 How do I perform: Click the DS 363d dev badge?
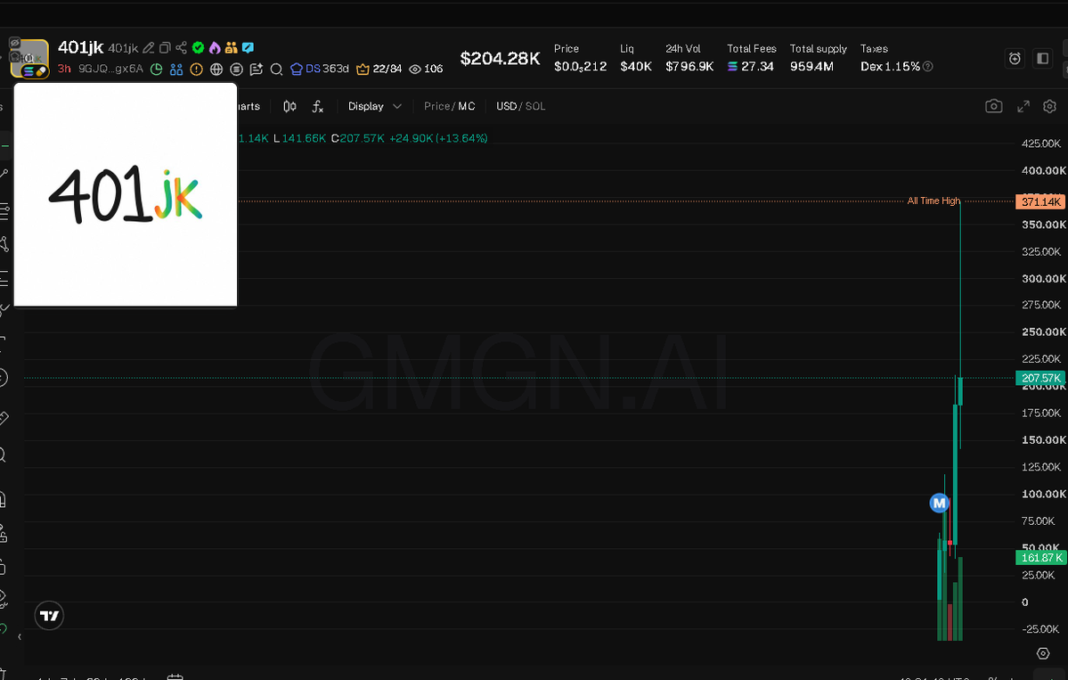pos(320,69)
